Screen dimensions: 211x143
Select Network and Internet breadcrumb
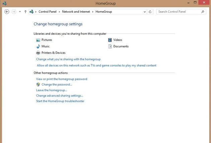(76, 12)
